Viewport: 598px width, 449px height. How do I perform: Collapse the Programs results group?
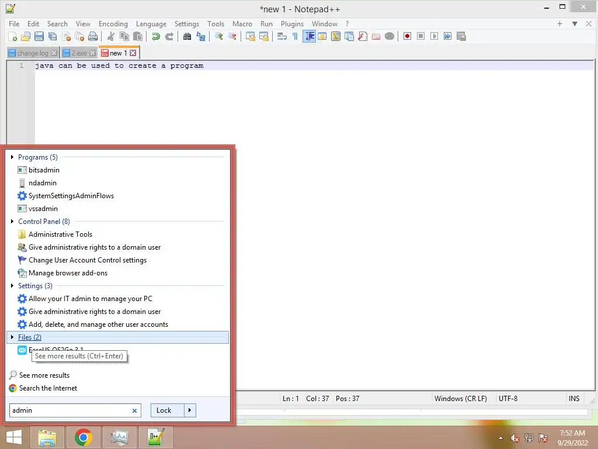(x=12, y=157)
